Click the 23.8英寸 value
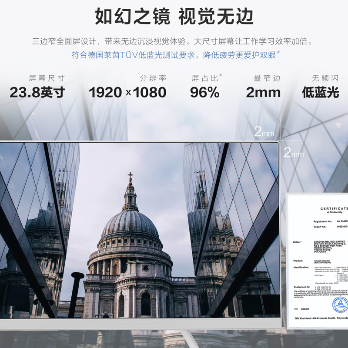Image resolution: width=348 pixels, height=348 pixels. 37,92
